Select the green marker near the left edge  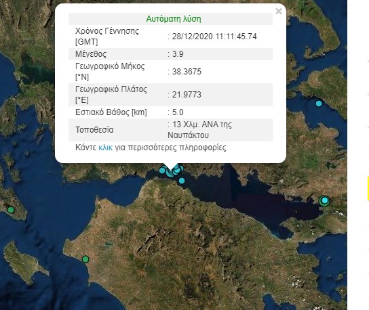(11, 210)
